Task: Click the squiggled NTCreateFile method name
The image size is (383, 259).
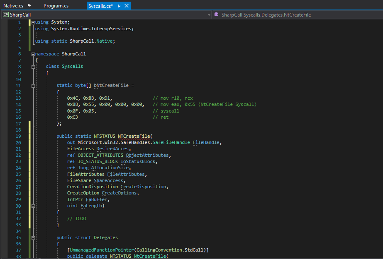Action: [x=134, y=136]
